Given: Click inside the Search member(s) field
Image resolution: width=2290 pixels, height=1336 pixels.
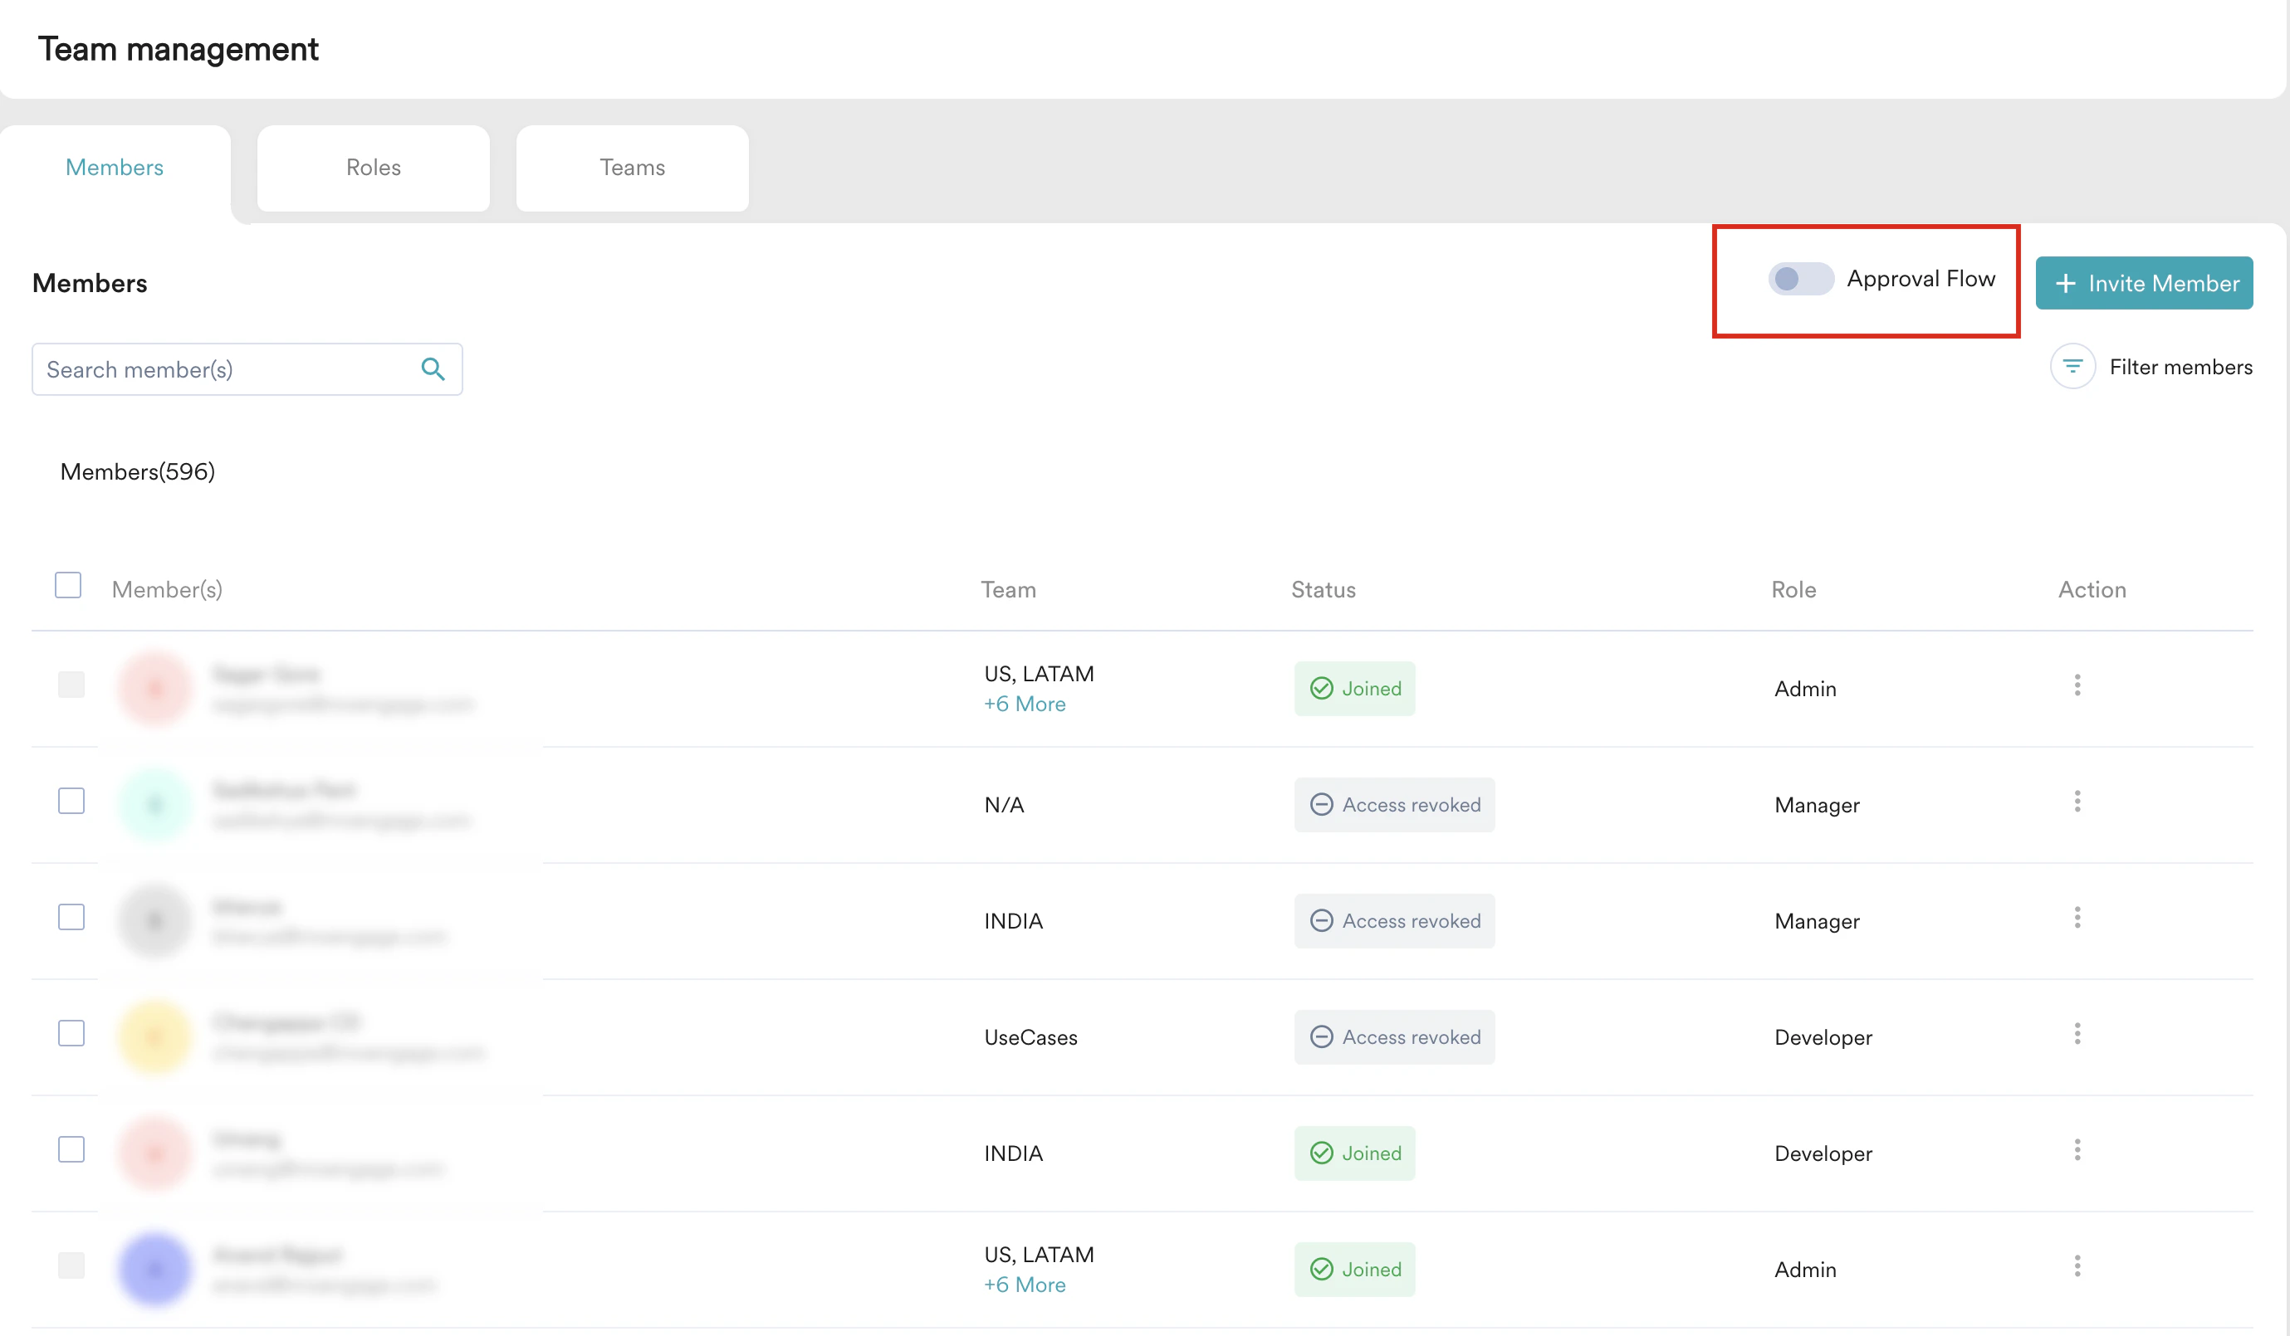Looking at the screenshot, I should (x=209, y=368).
